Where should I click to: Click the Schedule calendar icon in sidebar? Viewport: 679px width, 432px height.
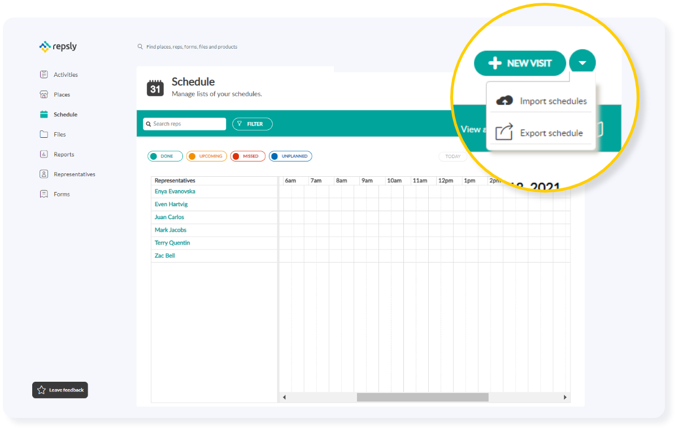coord(43,114)
